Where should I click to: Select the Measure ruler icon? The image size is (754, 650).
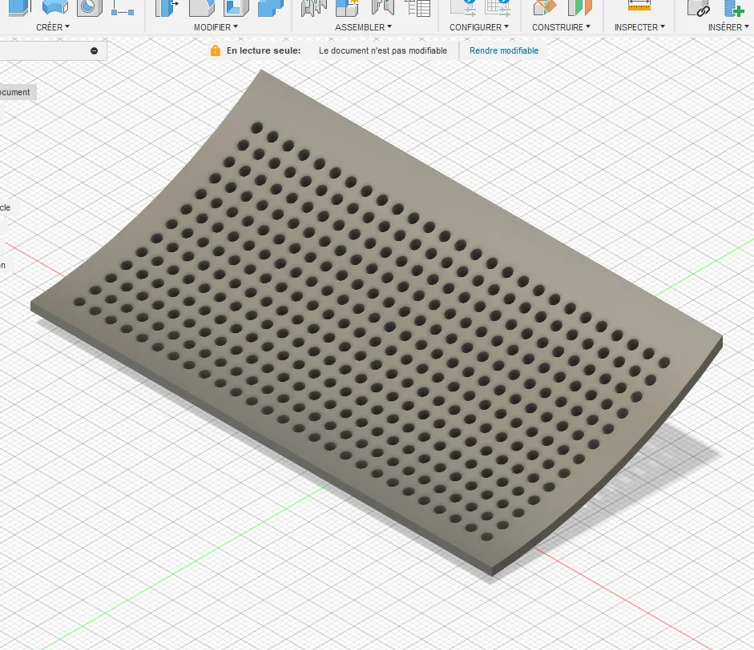click(x=639, y=6)
